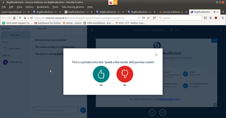
Task: Open the Help menu
Action: pyautogui.click(x=90, y=7)
